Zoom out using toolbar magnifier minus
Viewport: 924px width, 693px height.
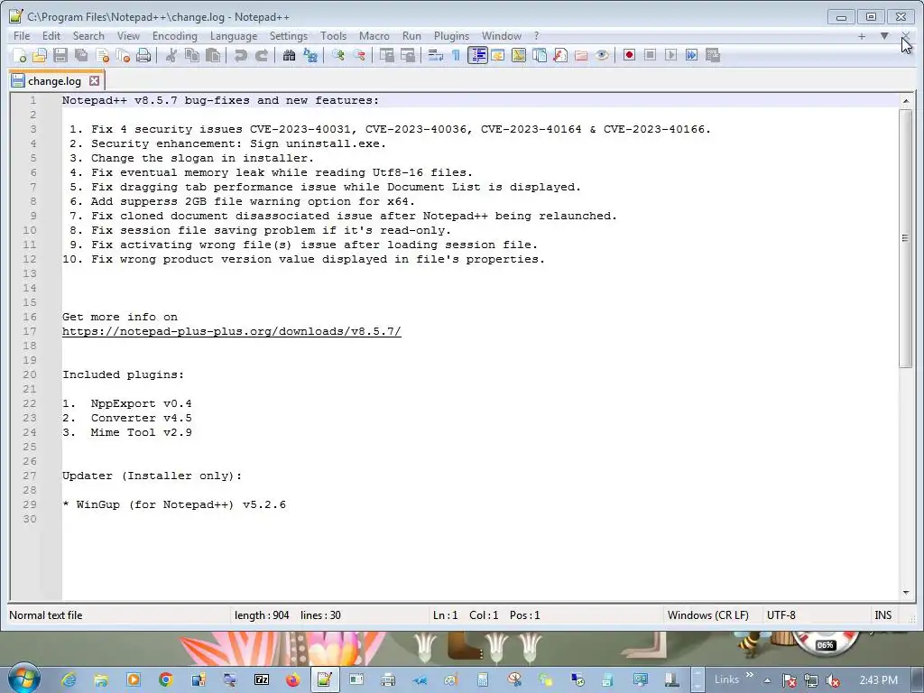click(x=359, y=55)
